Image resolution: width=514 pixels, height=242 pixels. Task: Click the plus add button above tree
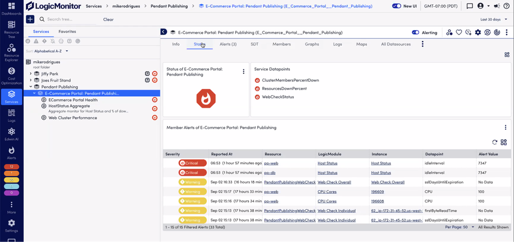tap(30, 19)
